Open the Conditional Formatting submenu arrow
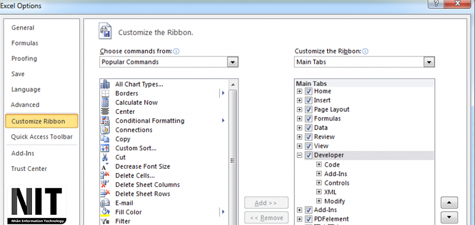The image size is (475, 225). [x=223, y=121]
